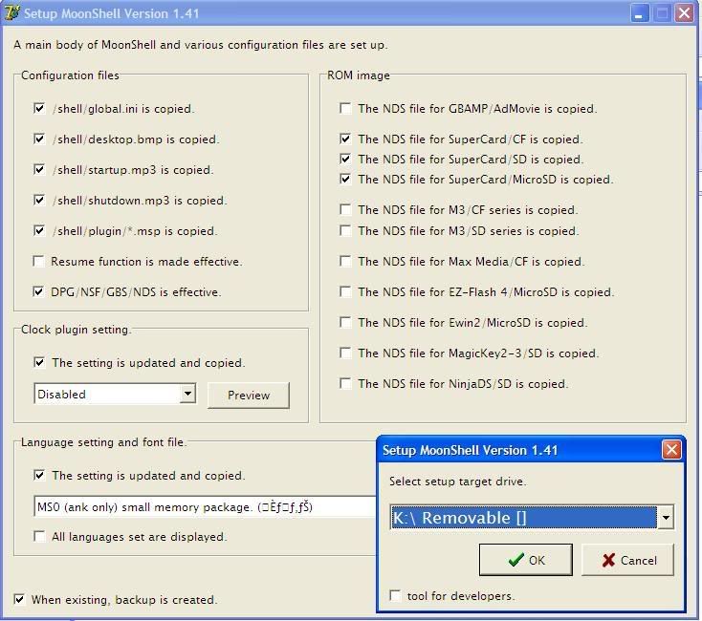Viewport: 702px width, 621px height.
Task: Enable tool for developers checkbox
Action: coord(395,595)
